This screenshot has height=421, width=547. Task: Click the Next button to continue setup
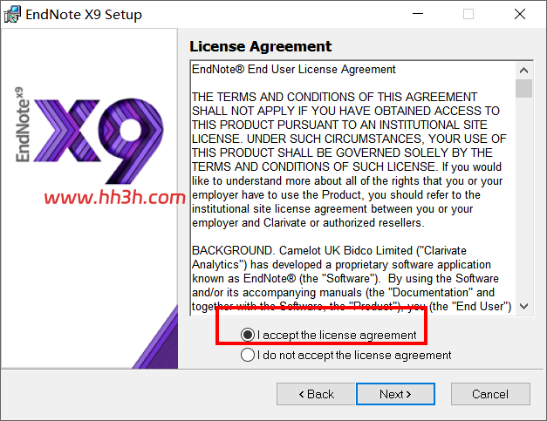(x=395, y=394)
